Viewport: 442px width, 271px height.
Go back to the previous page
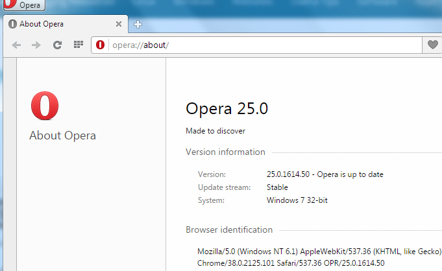click(x=16, y=45)
